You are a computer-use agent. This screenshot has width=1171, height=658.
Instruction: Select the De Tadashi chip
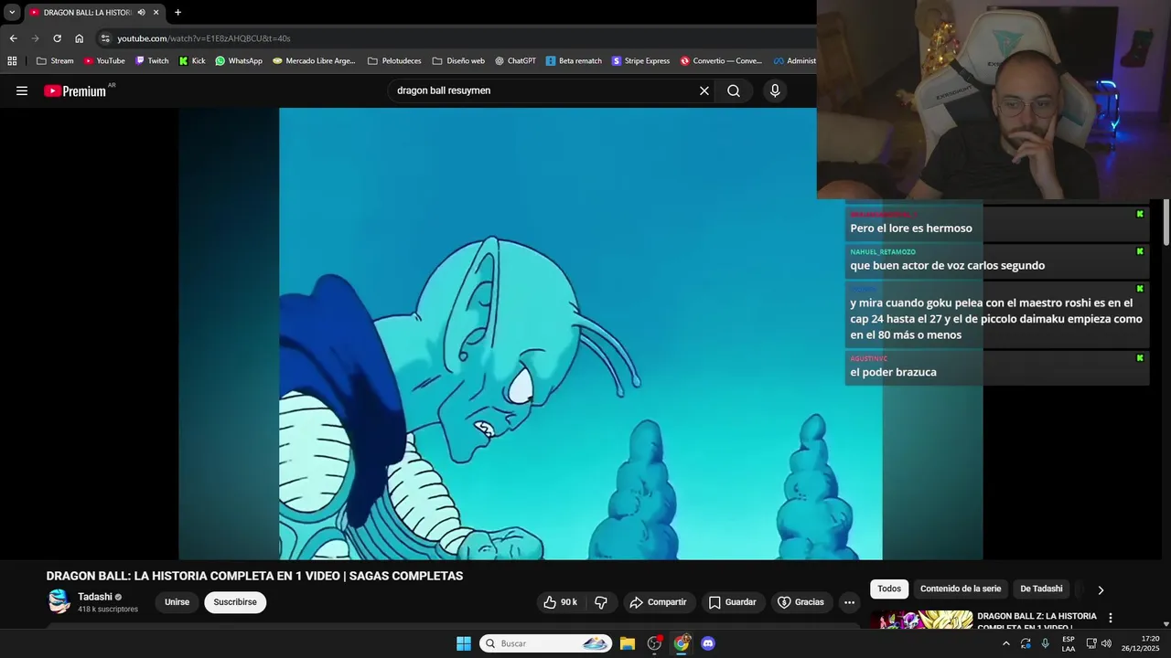point(1041,589)
